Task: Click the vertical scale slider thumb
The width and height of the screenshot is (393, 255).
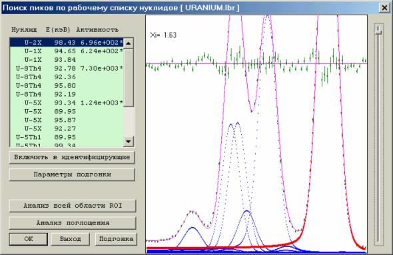Action: coord(378,29)
